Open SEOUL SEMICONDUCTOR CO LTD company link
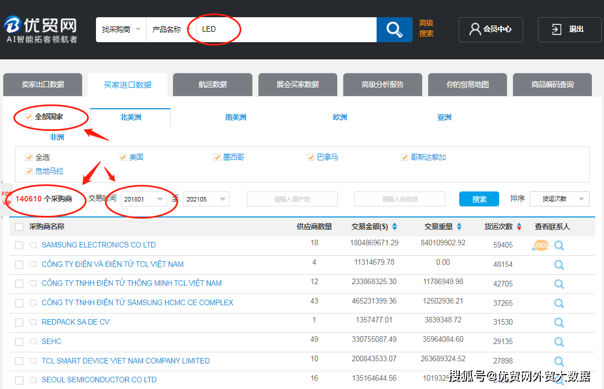Image resolution: width=604 pixels, height=389 pixels. click(x=98, y=380)
